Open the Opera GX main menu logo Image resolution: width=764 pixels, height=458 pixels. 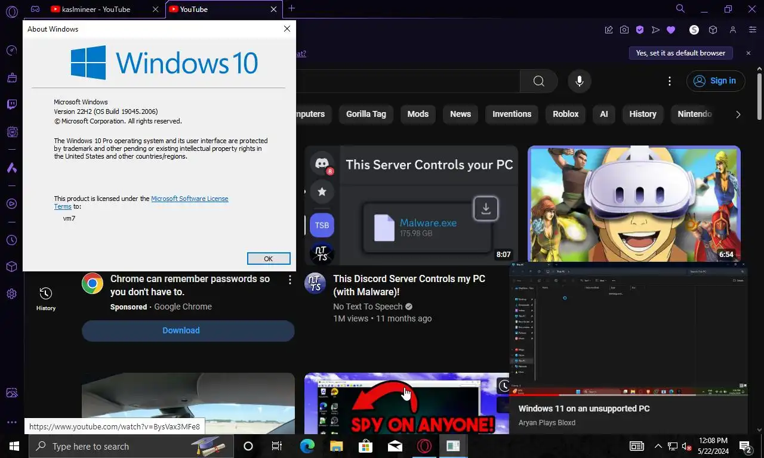coord(11,12)
